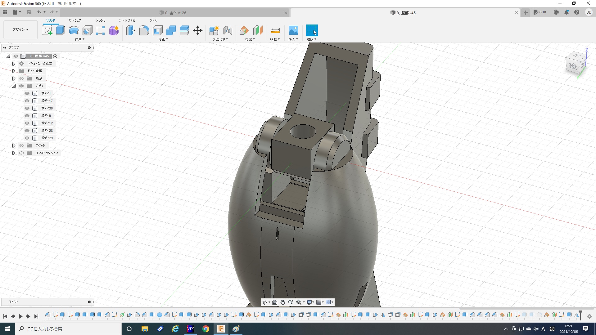Switch to the シート メタル tab
The height and width of the screenshot is (335, 596).
point(127,20)
